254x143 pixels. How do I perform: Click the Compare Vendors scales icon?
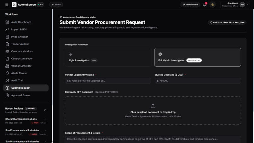[7, 51]
